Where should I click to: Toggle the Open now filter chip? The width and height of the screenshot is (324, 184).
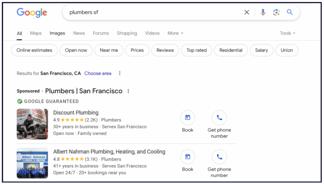pos(76,50)
